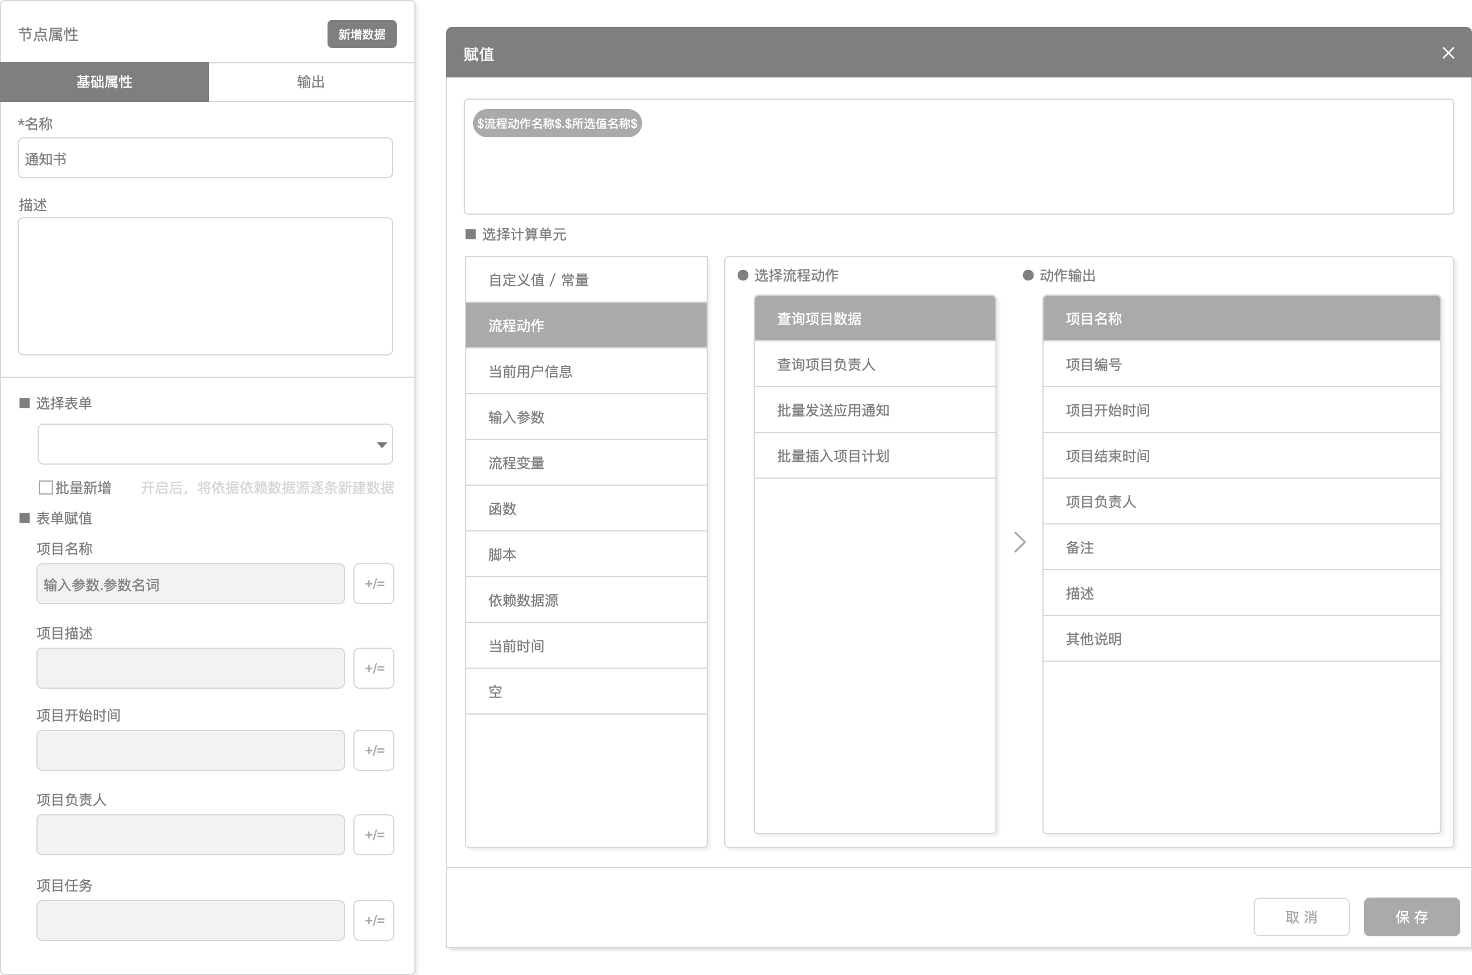Click right chevron arrow between action lists
1472x975 pixels.
pos(1019,542)
